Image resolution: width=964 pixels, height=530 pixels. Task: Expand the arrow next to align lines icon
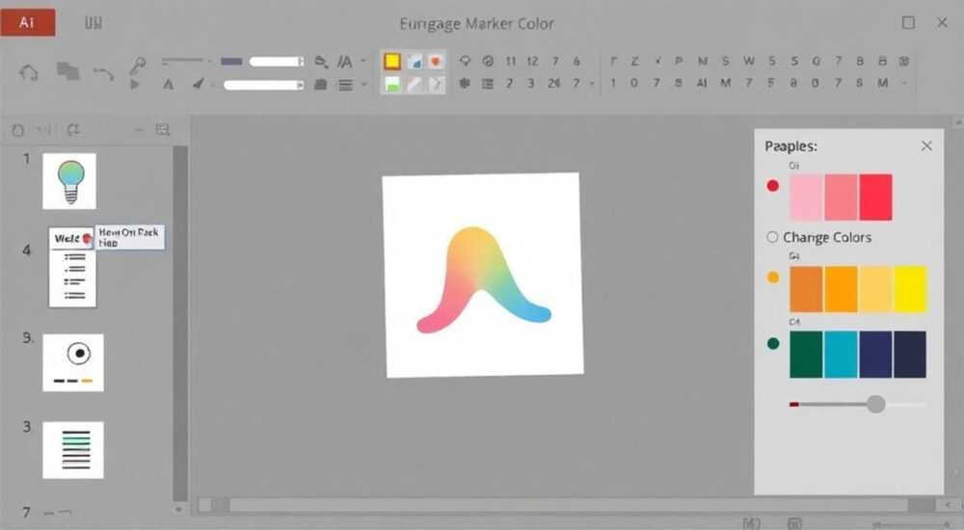[x=363, y=84]
